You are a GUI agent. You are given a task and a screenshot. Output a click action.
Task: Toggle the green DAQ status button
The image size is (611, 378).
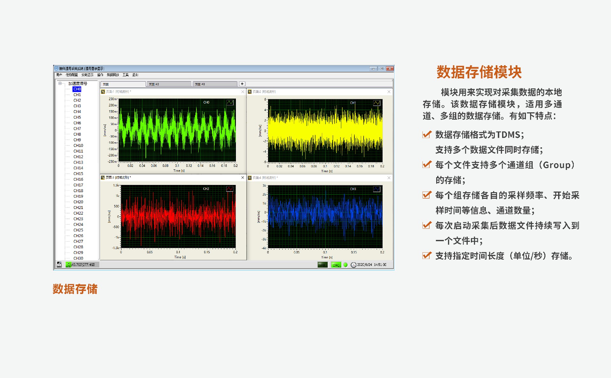point(336,265)
